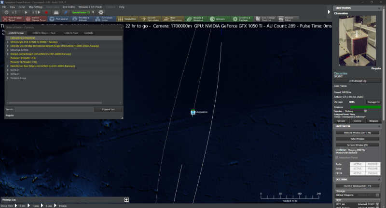Click the clock time-mode icon in toolbar
This screenshot has height=208, width=386.
point(6,13)
